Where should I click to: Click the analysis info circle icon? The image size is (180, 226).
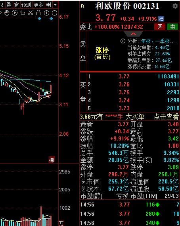[x=123, y=41]
